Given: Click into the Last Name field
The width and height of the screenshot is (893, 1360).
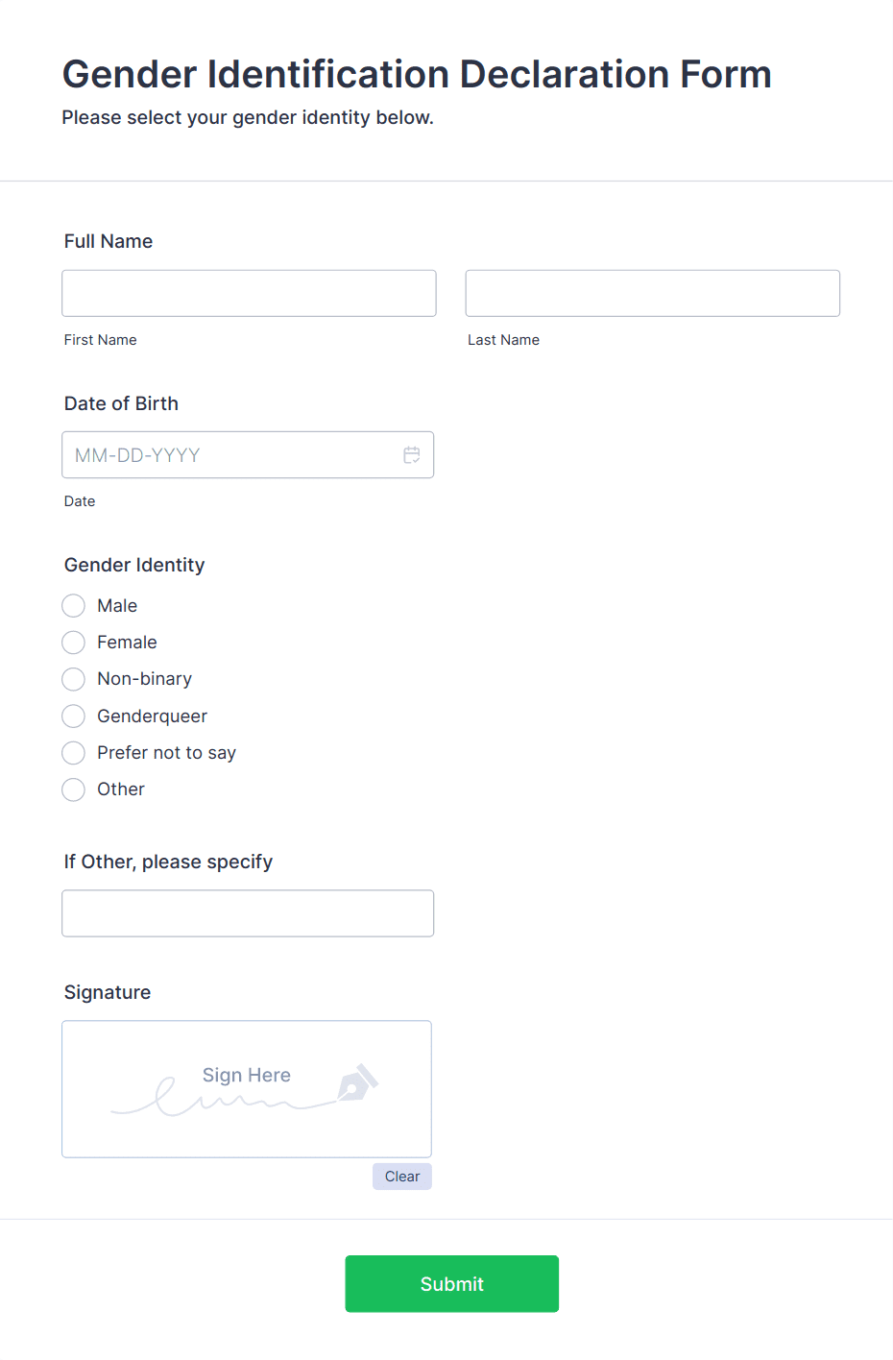Looking at the screenshot, I should click(x=652, y=293).
